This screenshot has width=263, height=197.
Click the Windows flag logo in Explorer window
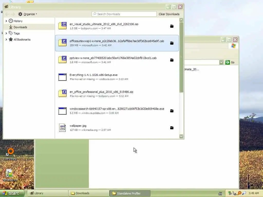coord(233,46)
